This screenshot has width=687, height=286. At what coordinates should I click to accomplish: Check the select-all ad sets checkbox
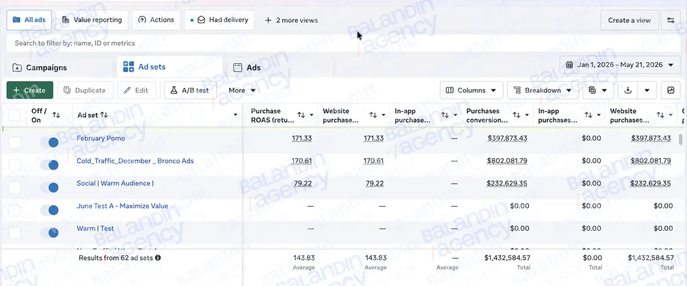15,115
